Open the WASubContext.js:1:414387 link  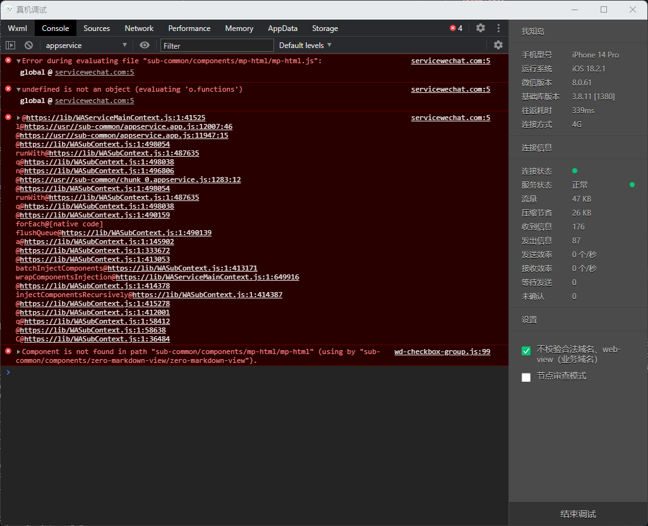(x=207, y=295)
